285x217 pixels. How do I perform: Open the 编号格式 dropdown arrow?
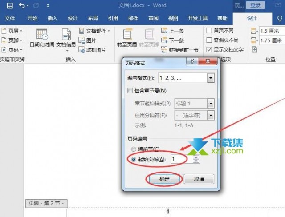[211, 78]
